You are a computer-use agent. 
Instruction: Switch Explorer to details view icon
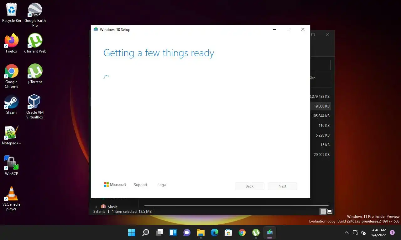tap(323, 212)
